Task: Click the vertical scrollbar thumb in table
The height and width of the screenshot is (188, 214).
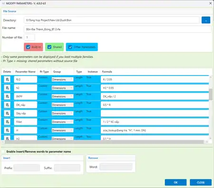Action: click(x=211, y=94)
